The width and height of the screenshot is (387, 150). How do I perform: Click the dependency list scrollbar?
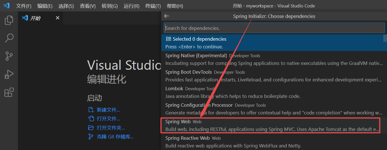[385, 38]
